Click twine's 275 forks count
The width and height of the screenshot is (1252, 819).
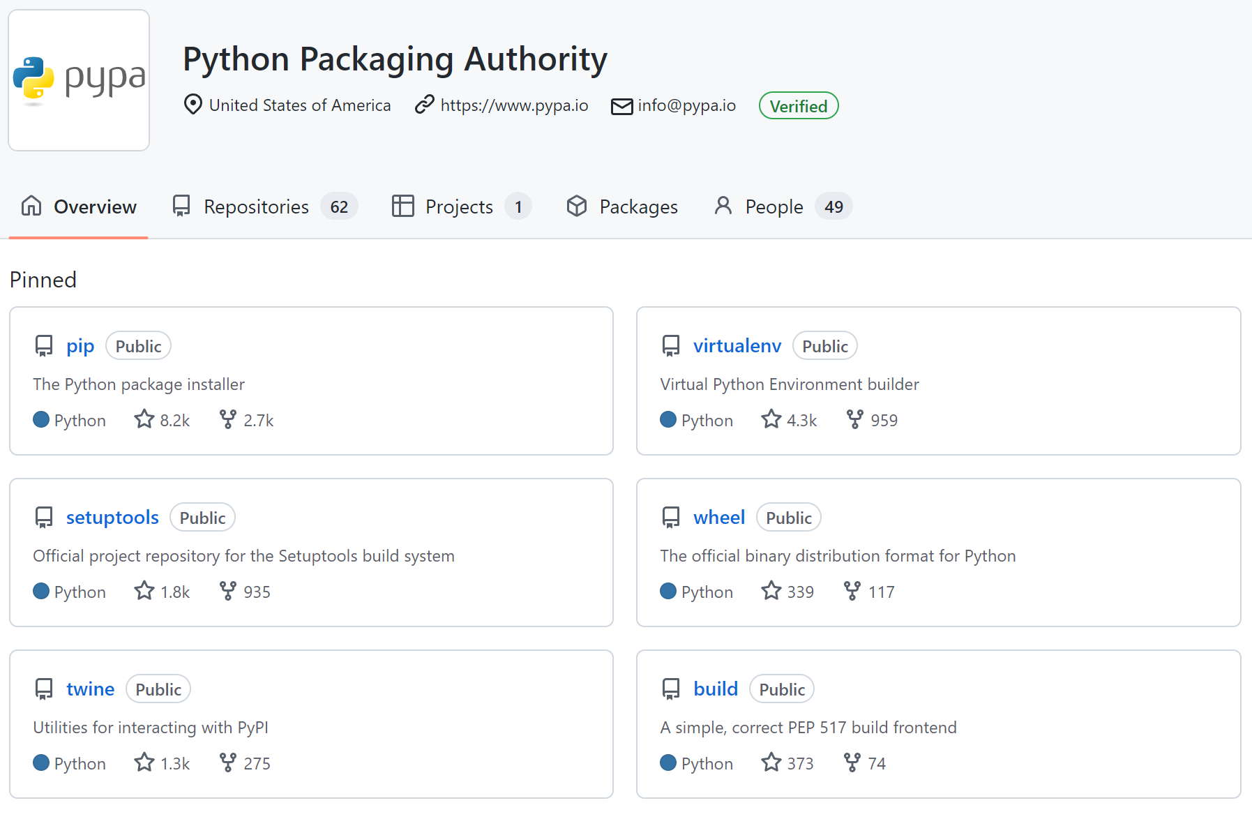pyautogui.click(x=257, y=764)
